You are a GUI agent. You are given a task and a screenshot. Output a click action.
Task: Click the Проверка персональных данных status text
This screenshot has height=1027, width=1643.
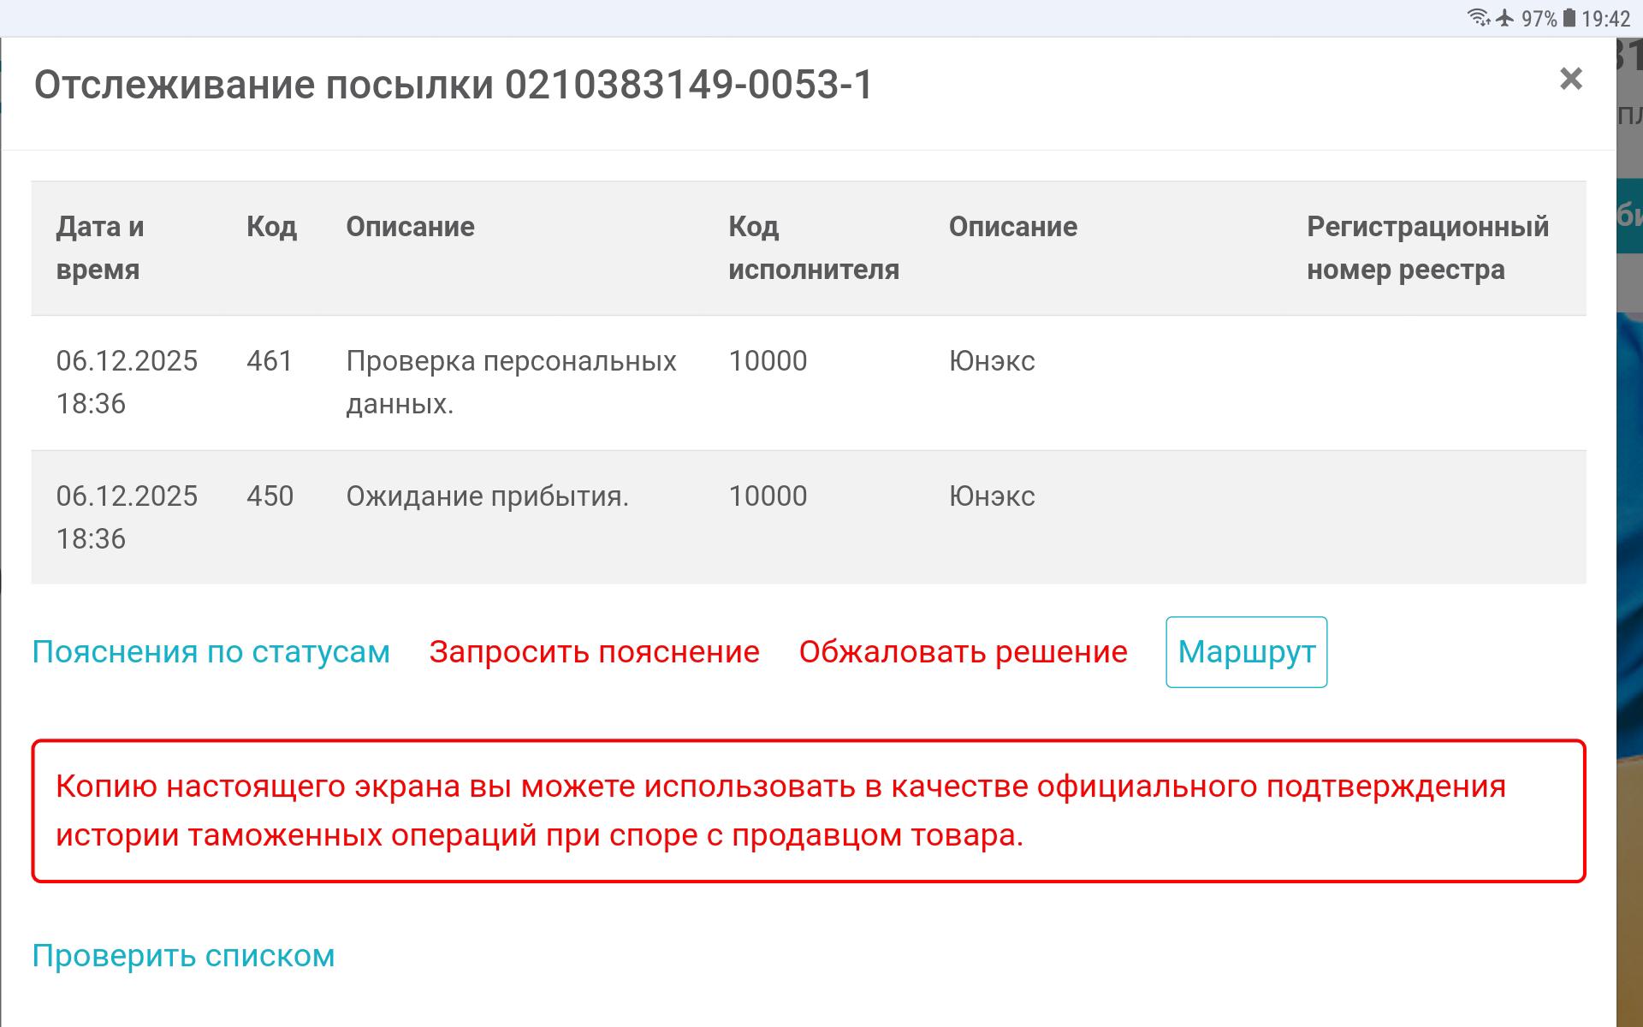click(x=511, y=382)
